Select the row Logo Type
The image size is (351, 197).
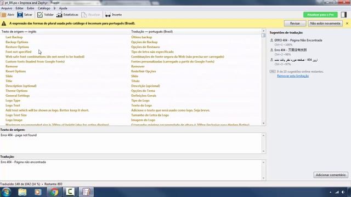131,101
